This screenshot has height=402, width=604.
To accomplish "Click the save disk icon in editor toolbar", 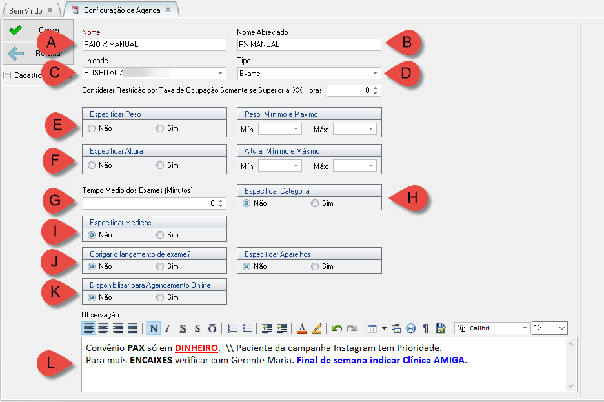I will 441,328.
